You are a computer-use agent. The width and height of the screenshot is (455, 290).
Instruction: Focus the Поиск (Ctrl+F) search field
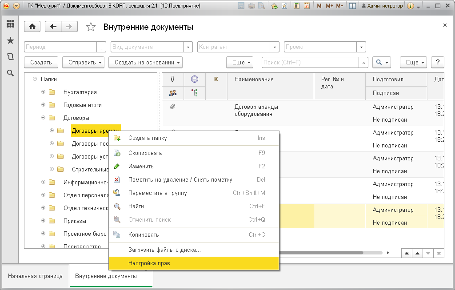point(310,62)
